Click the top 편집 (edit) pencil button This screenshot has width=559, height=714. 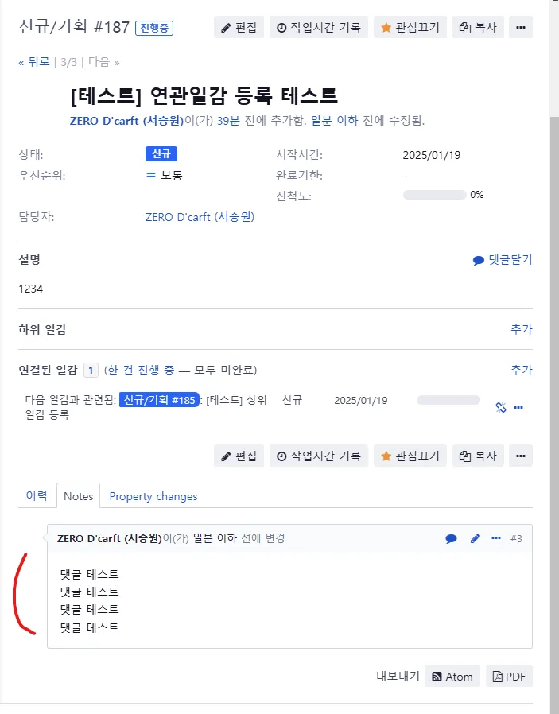(x=239, y=27)
